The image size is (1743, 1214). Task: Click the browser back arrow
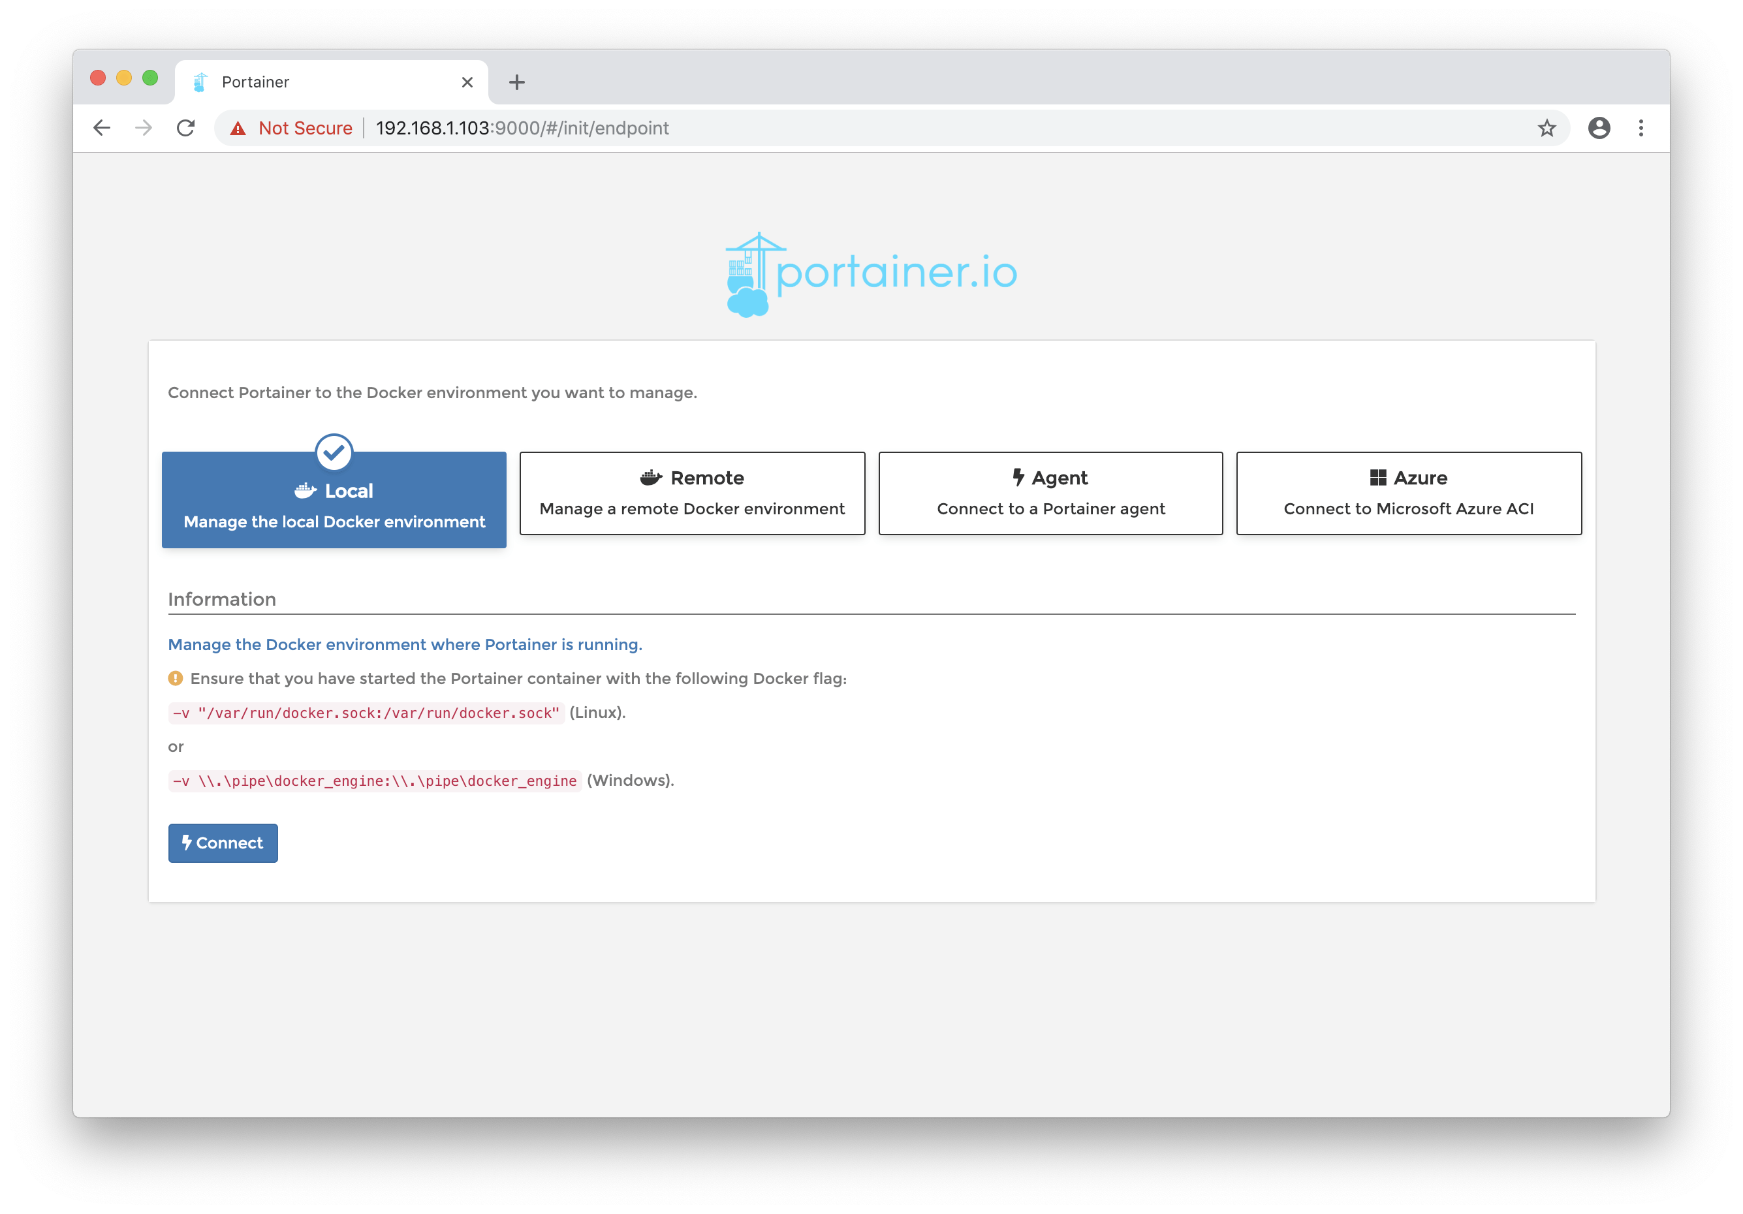(102, 129)
